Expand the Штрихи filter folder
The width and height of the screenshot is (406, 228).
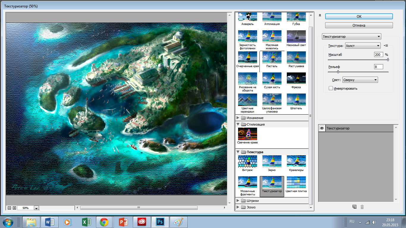coord(238,201)
